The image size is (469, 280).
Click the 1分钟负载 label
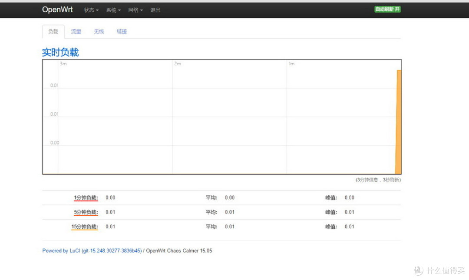tap(86, 197)
